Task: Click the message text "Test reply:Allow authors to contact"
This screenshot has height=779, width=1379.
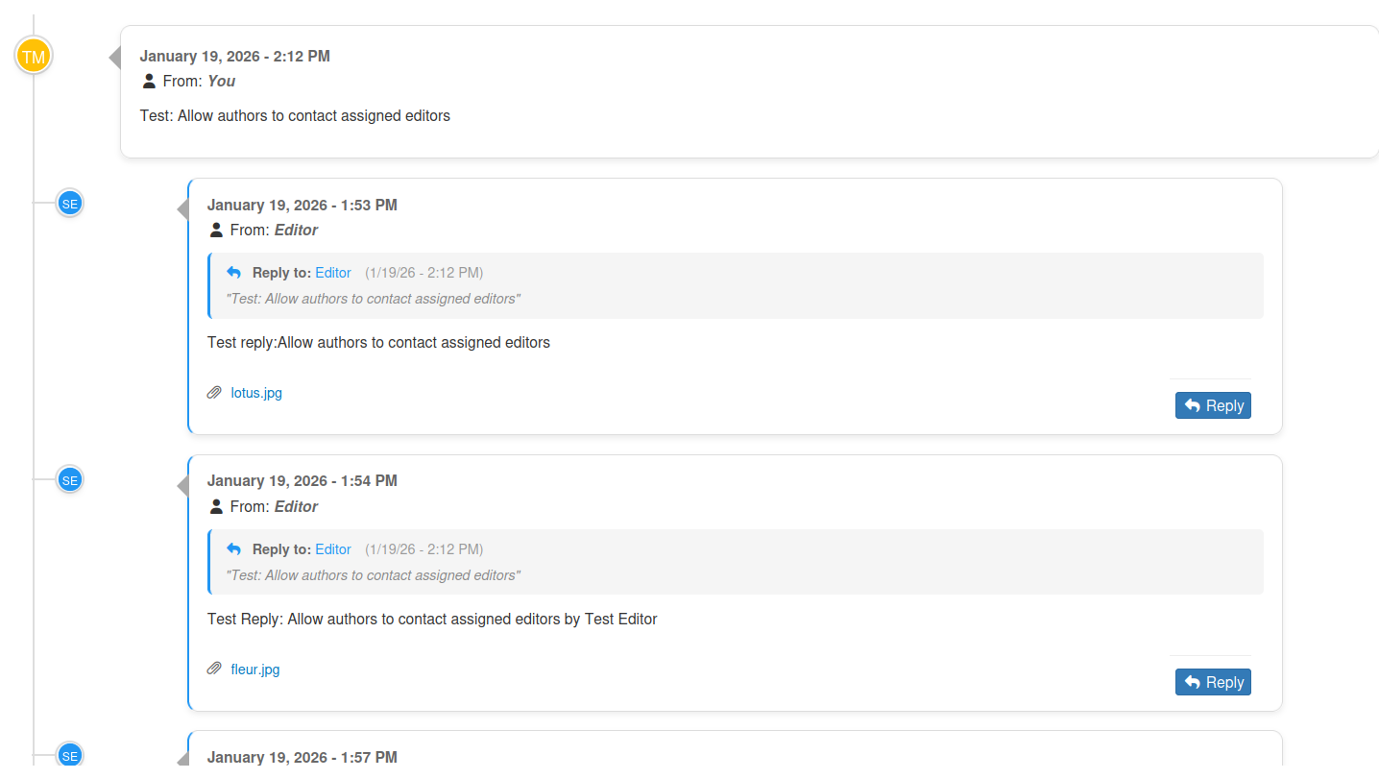Action: tap(378, 342)
